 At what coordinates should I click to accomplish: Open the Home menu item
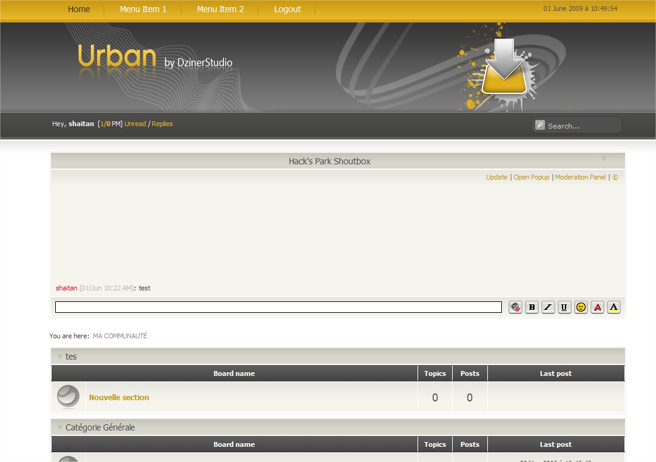pyautogui.click(x=79, y=9)
